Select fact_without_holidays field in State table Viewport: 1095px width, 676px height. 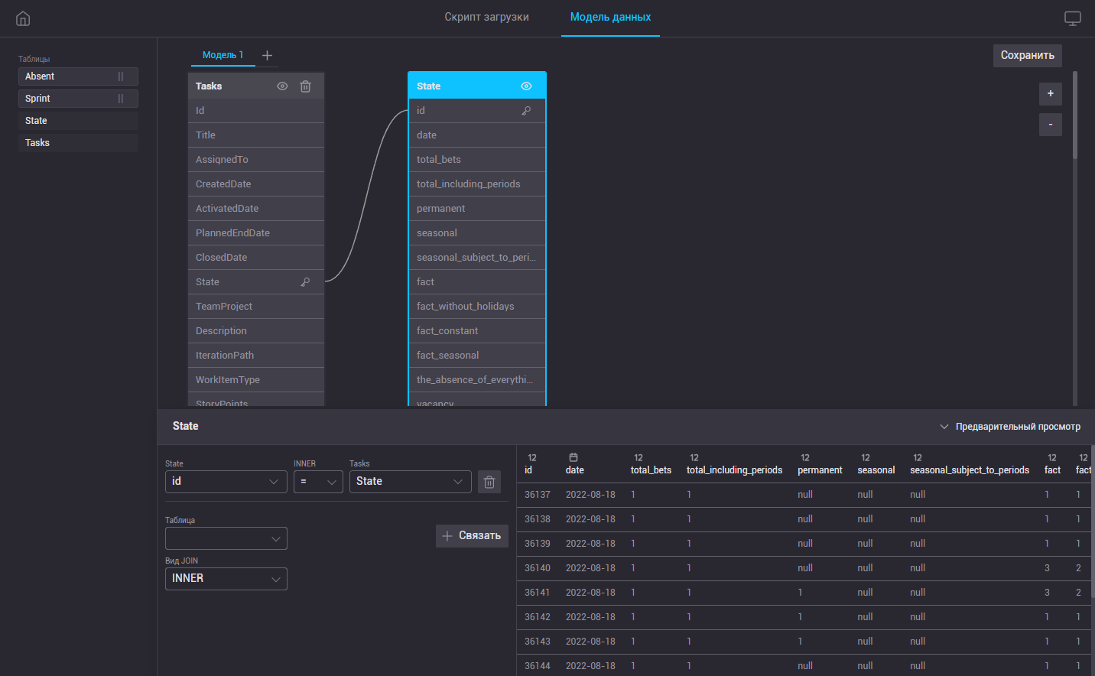pyautogui.click(x=477, y=307)
